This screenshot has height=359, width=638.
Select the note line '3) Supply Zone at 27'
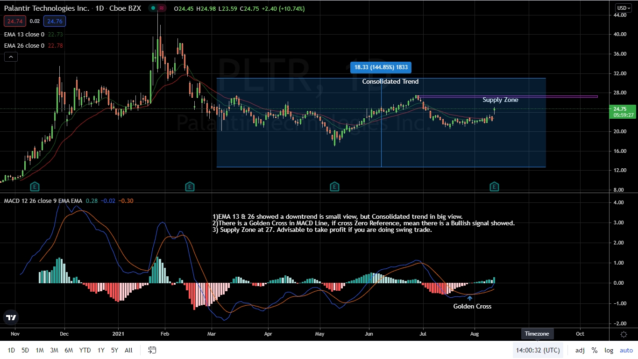click(322, 230)
